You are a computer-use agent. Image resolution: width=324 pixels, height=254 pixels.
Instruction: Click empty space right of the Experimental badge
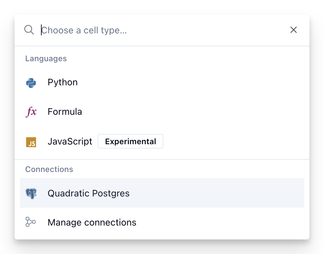tap(231, 142)
